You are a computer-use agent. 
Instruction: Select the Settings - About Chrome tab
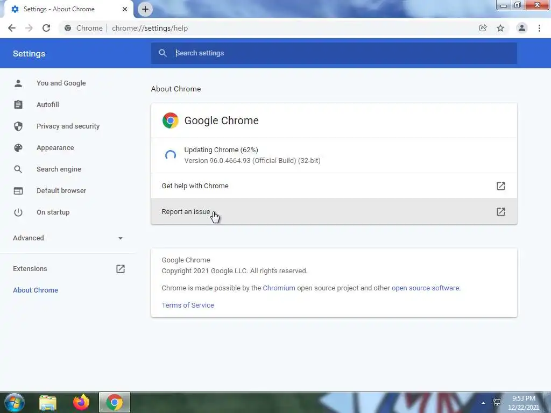click(68, 9)
